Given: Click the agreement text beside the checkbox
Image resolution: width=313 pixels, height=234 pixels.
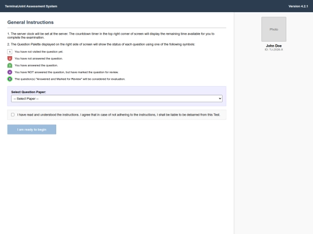Looking at the screenshot, I should tap(119, 115).
